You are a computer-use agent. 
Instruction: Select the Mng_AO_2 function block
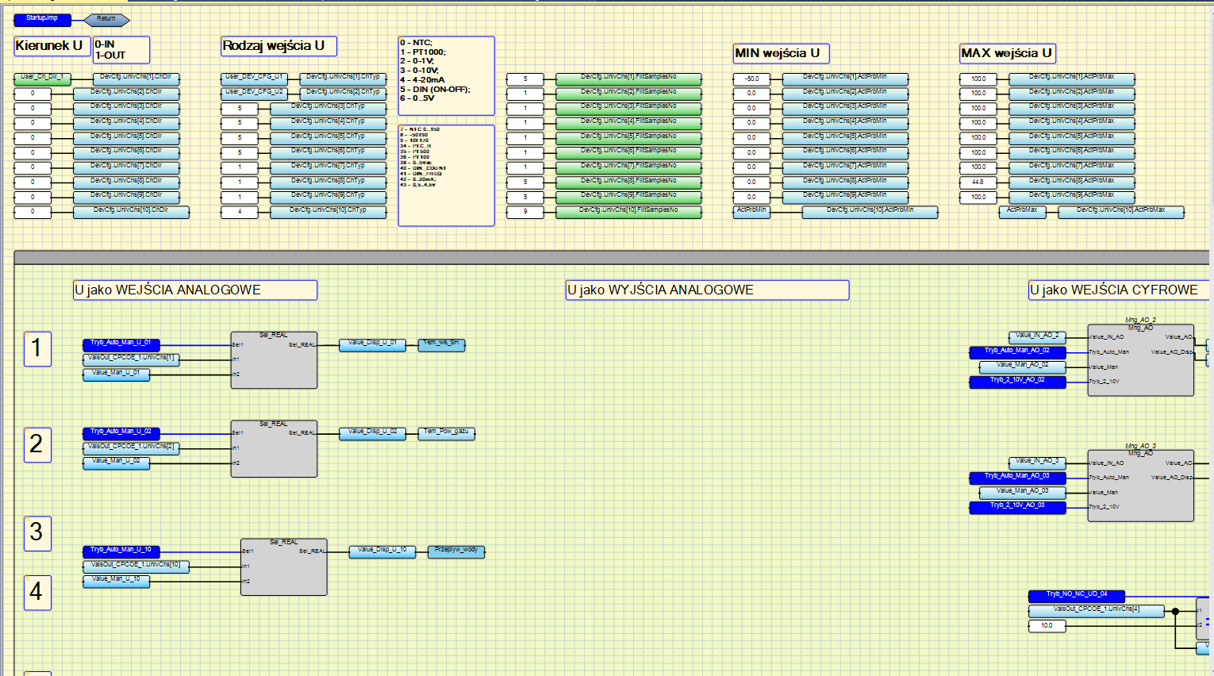point(1141,360)
